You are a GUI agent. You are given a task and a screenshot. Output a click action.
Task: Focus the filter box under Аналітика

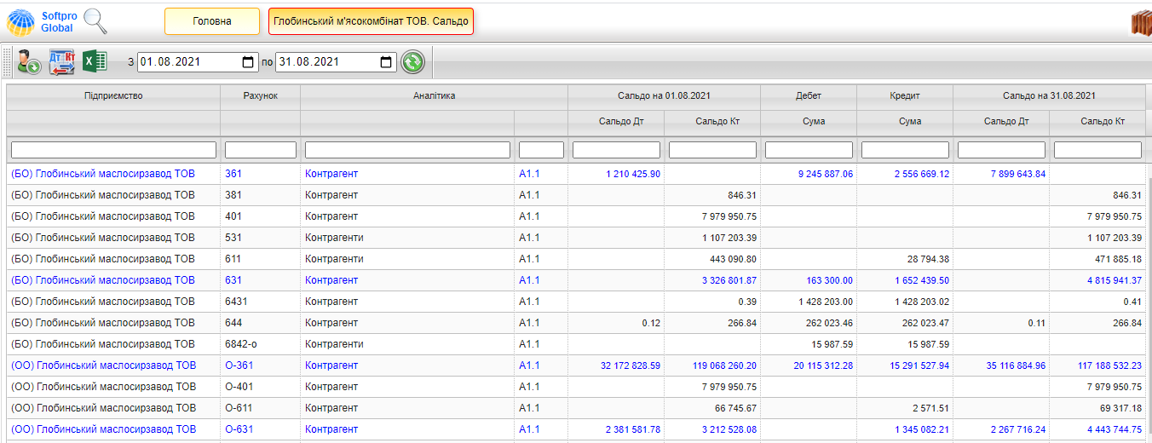point(407,150)
